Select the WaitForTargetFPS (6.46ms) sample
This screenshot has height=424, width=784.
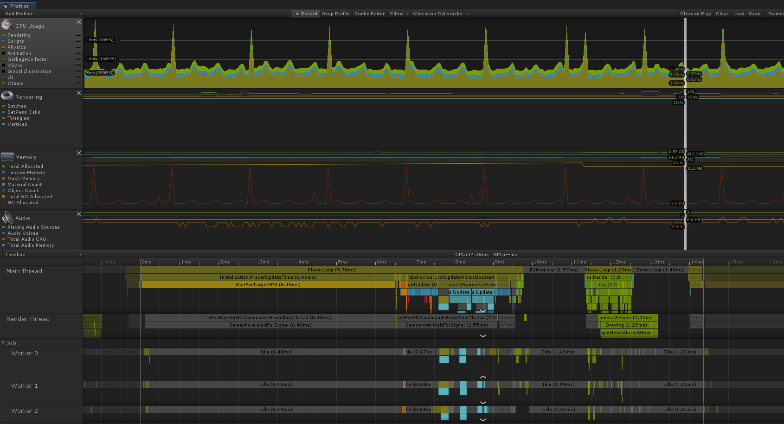[268, 285]
